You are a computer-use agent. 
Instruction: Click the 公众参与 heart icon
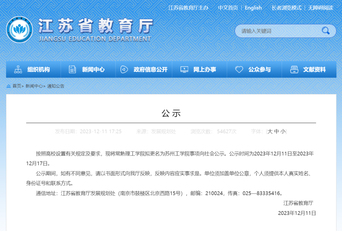(239, 69)
